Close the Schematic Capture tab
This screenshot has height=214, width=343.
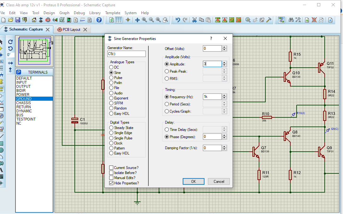click(x=48, y=30)
